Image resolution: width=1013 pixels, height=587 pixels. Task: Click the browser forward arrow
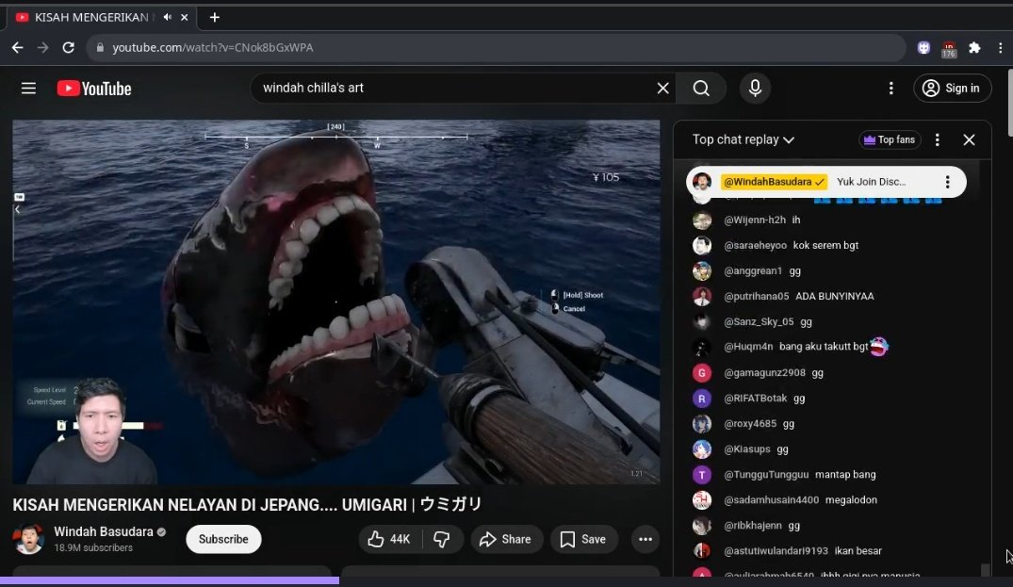(42, 47)
